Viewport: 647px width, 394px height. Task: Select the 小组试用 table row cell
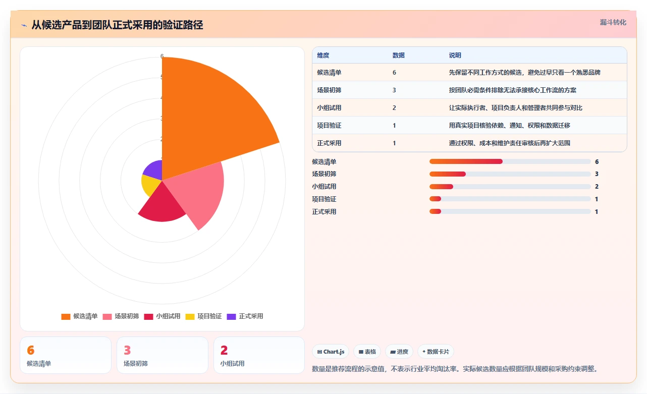pyautogui.click(x=330, y=108)
